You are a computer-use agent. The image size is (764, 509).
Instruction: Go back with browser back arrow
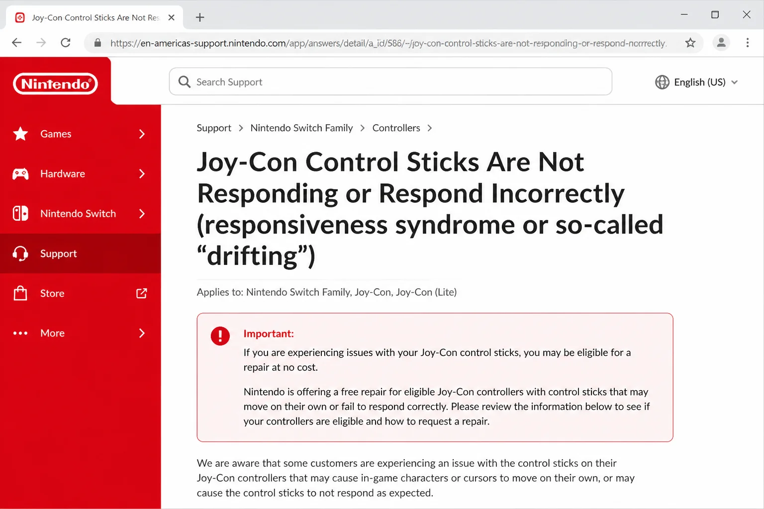(16, 43)
